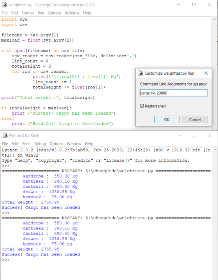Open the File menu in the Python Shell window
The image size is (218, 280).
pyautogui.click(x=5, y=144)
